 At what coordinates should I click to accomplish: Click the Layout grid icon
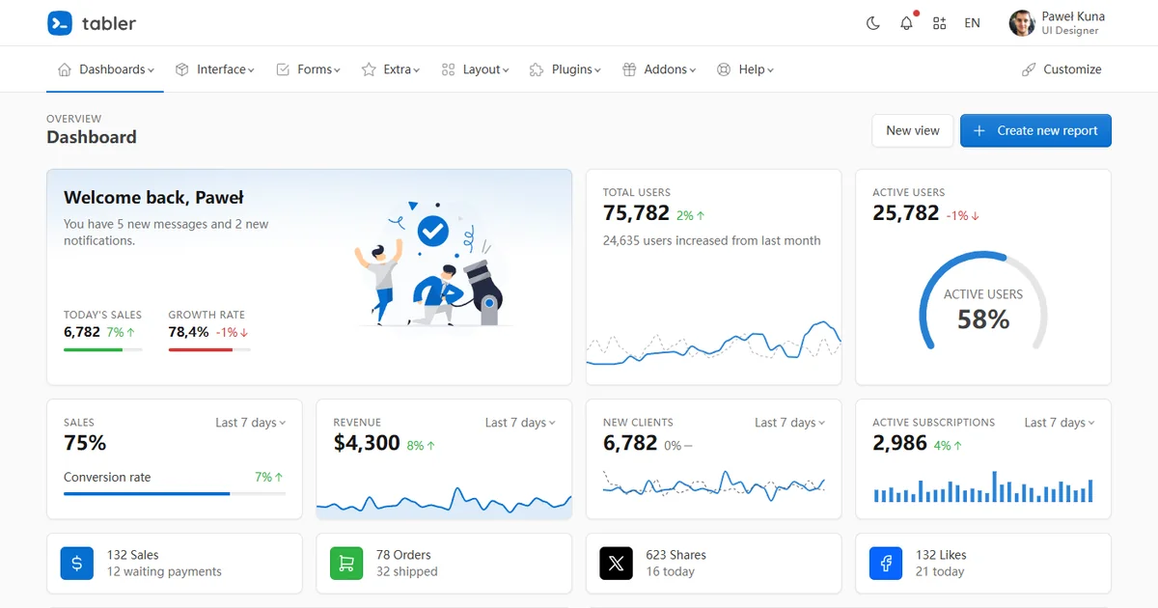[x=448, y=69]
